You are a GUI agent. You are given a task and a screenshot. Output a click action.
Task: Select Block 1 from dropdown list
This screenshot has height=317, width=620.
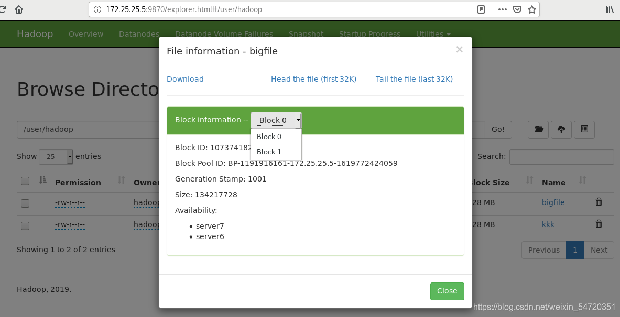click(276, 152)
